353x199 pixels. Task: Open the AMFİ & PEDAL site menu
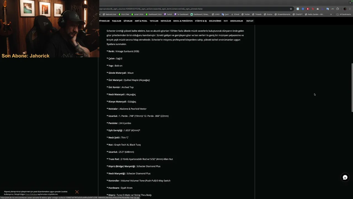[141, 21]
